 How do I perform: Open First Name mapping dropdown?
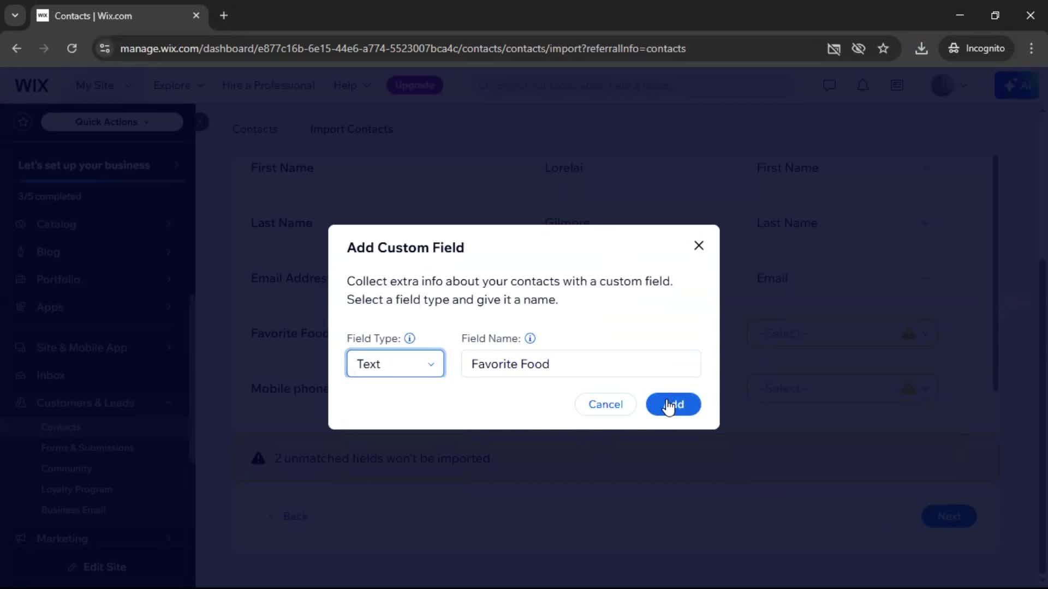[x=842, y=168]
